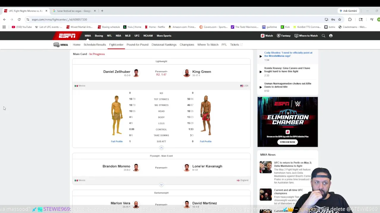380x213 pixels.
Task: Open Pound-for-Pound tab
Action: tap(137, 45)
